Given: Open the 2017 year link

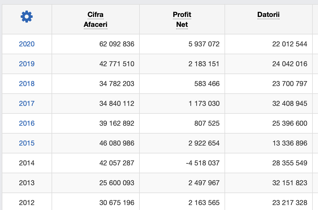Looking at the screenshot, I should pyautogui.click(x=27, y=104).
